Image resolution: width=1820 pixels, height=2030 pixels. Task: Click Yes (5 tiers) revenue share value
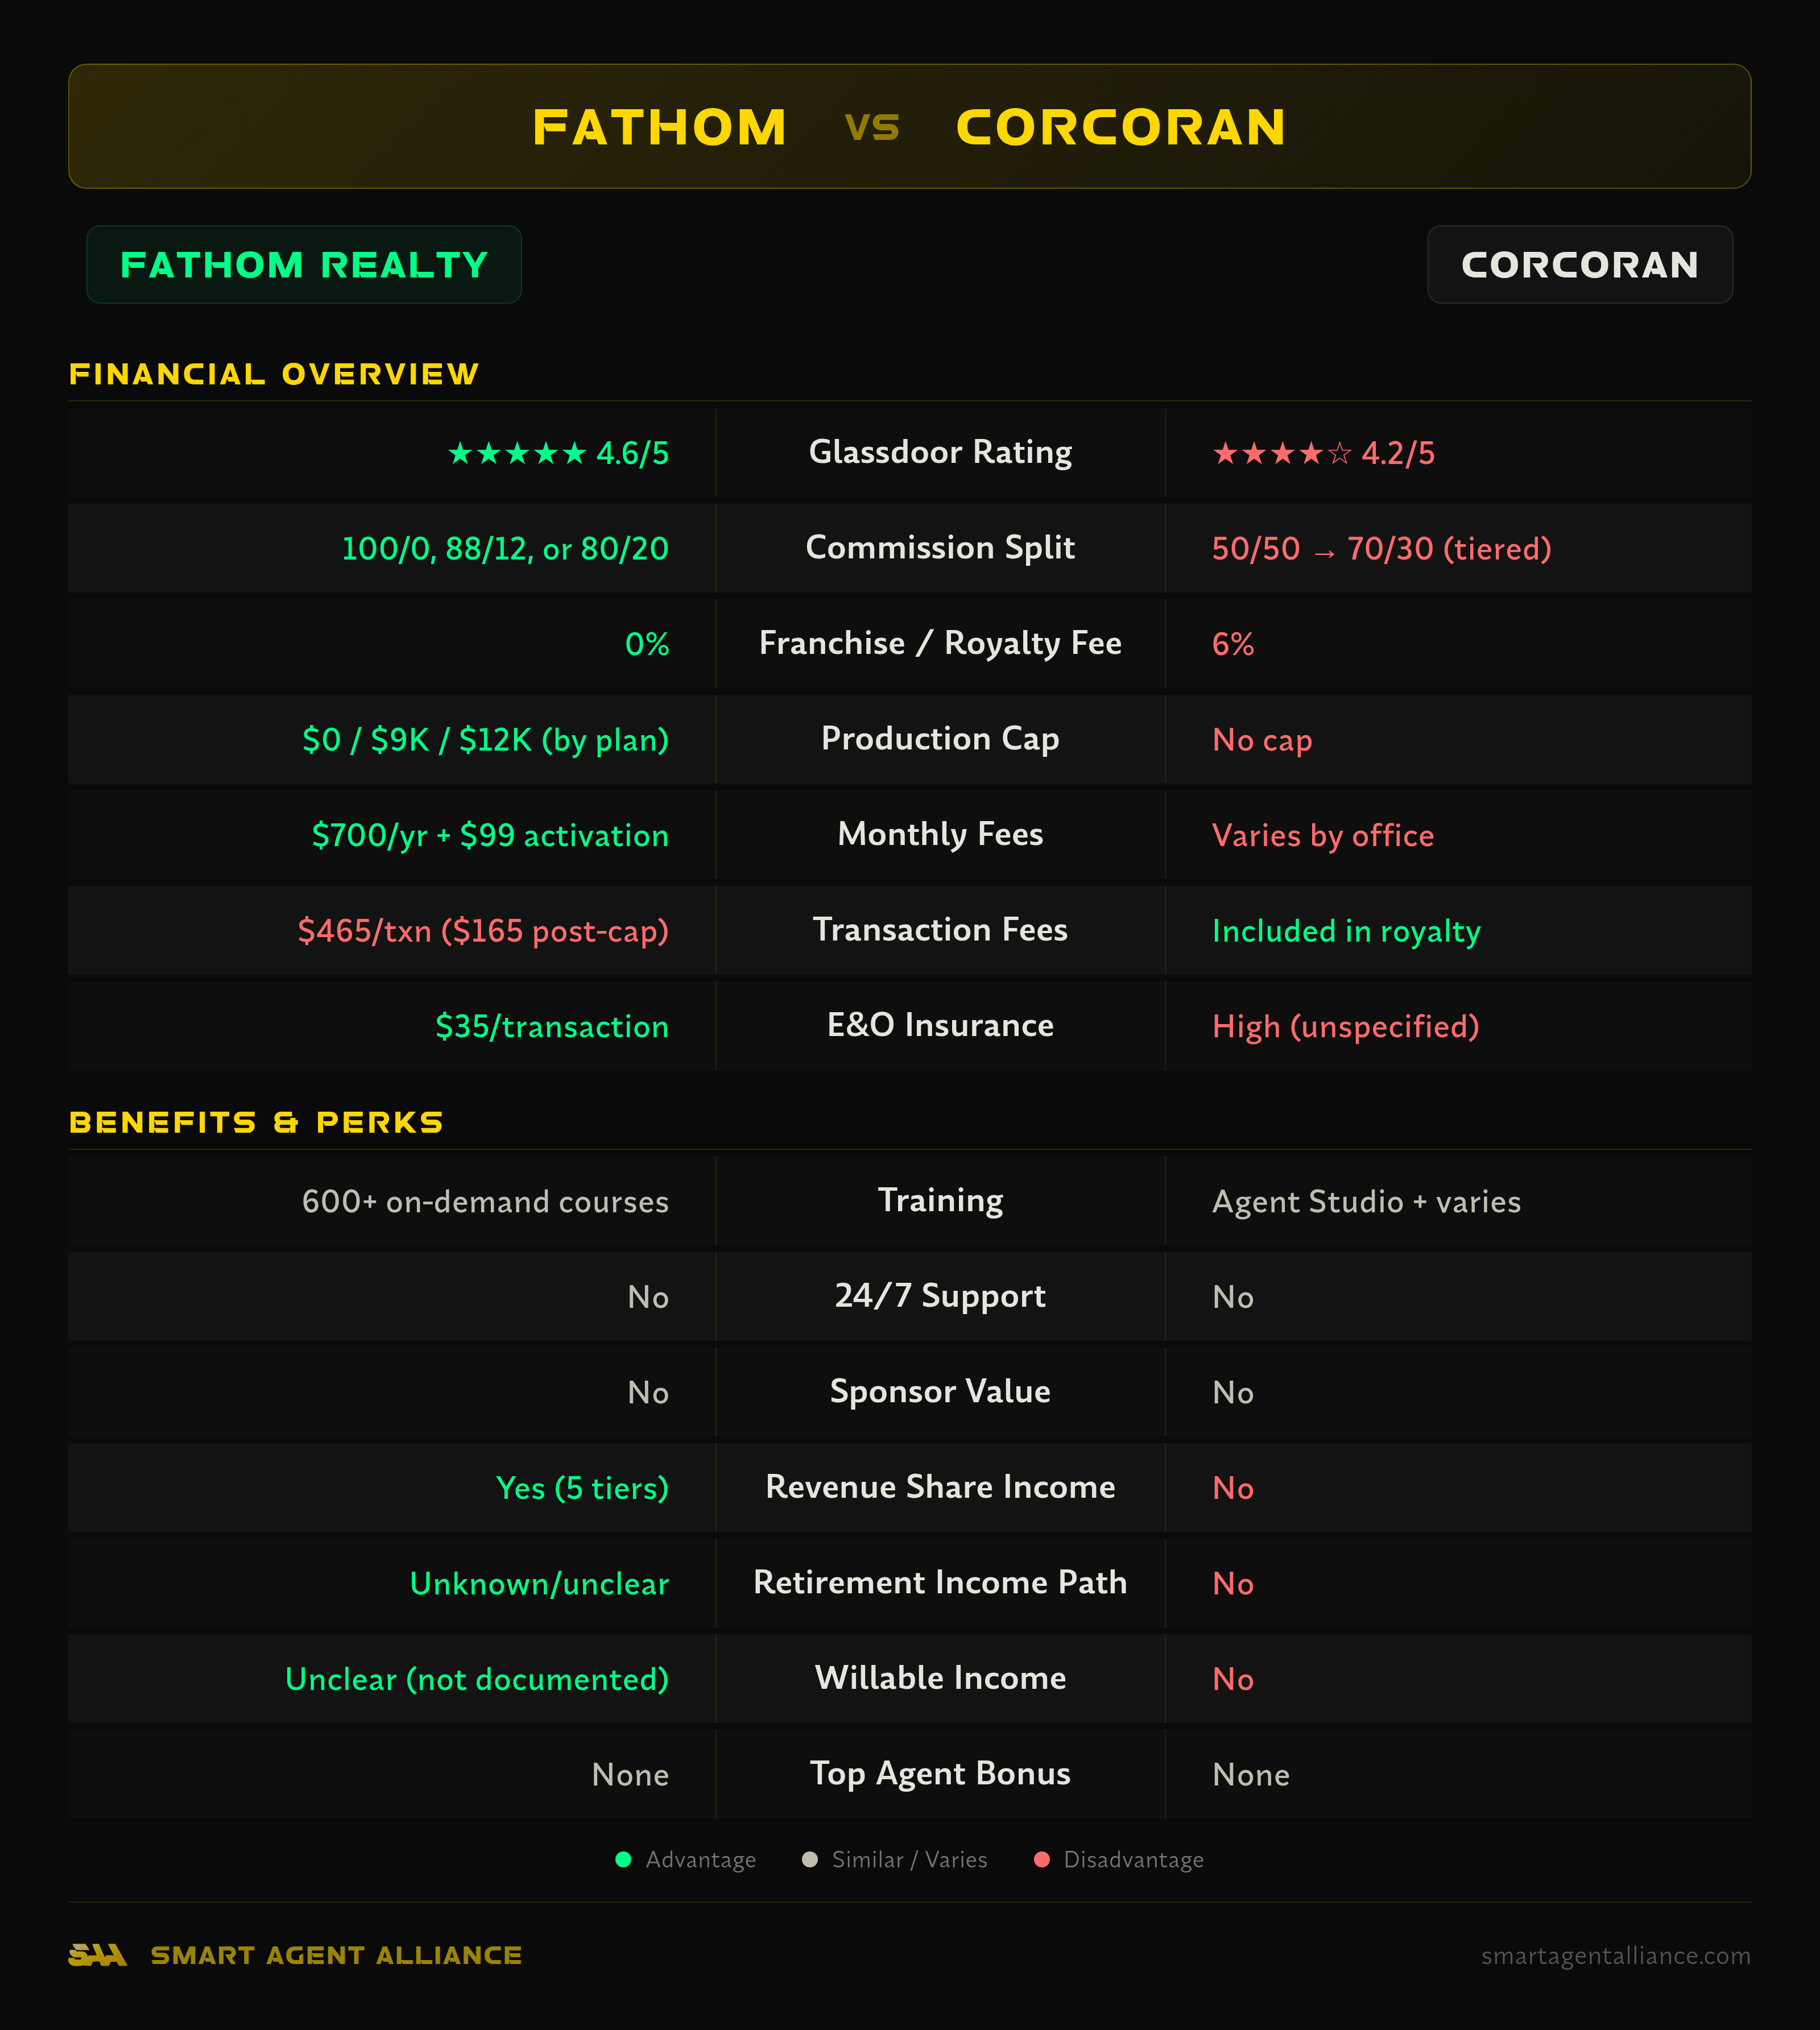(x=582, y=1488)
